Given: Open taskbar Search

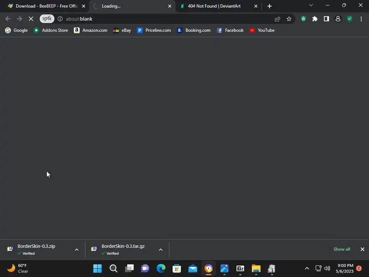Looking at the screenshot, I should 114,268.
